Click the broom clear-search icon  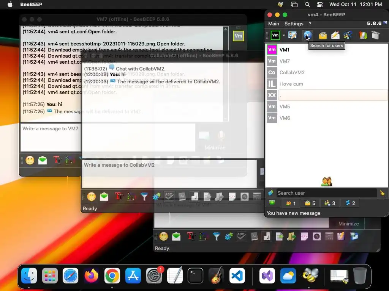382,193
